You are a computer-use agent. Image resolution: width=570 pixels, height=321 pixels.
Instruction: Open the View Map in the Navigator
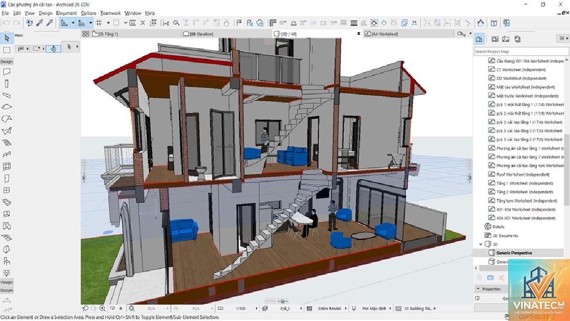495,39
